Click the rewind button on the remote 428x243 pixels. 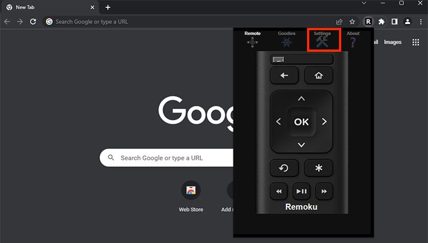[278, 191]
